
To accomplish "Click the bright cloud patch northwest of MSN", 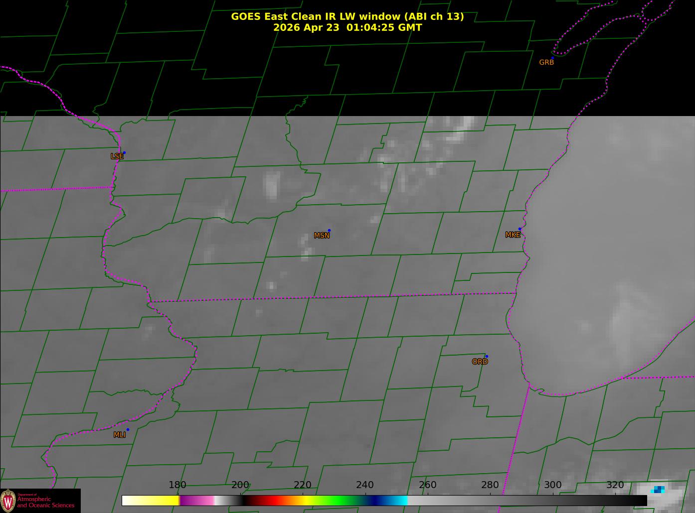I will pyautogui.click(x=272, y=184).
